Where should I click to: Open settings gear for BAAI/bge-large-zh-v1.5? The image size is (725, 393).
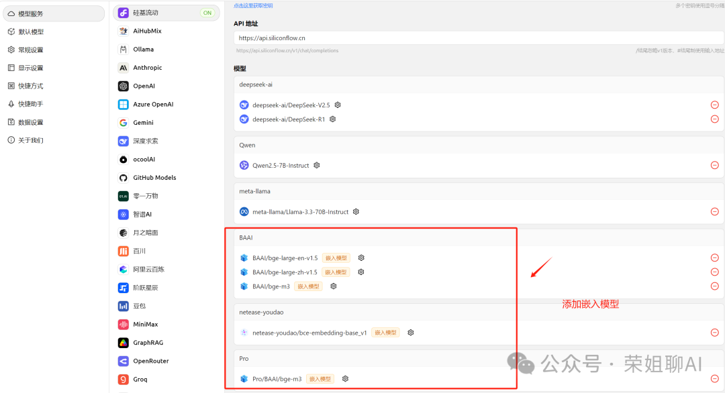point(361,272)
